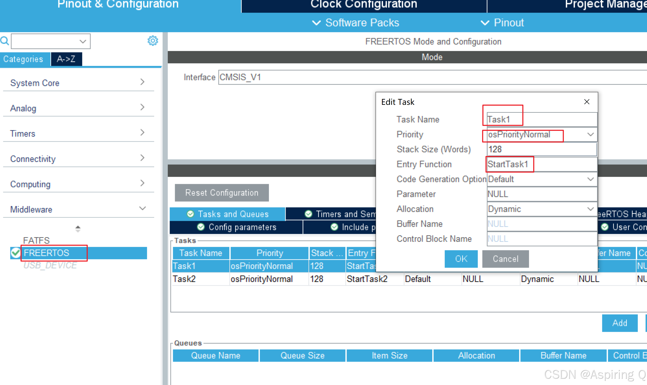
Task: Click the Queue Name column header
Action: (x=215, y=355)
